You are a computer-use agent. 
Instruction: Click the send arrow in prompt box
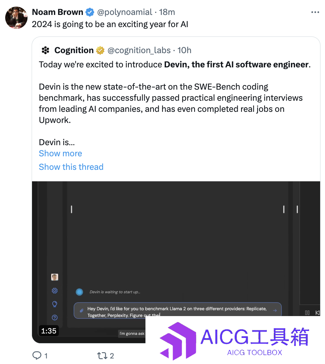click(275, 311)
